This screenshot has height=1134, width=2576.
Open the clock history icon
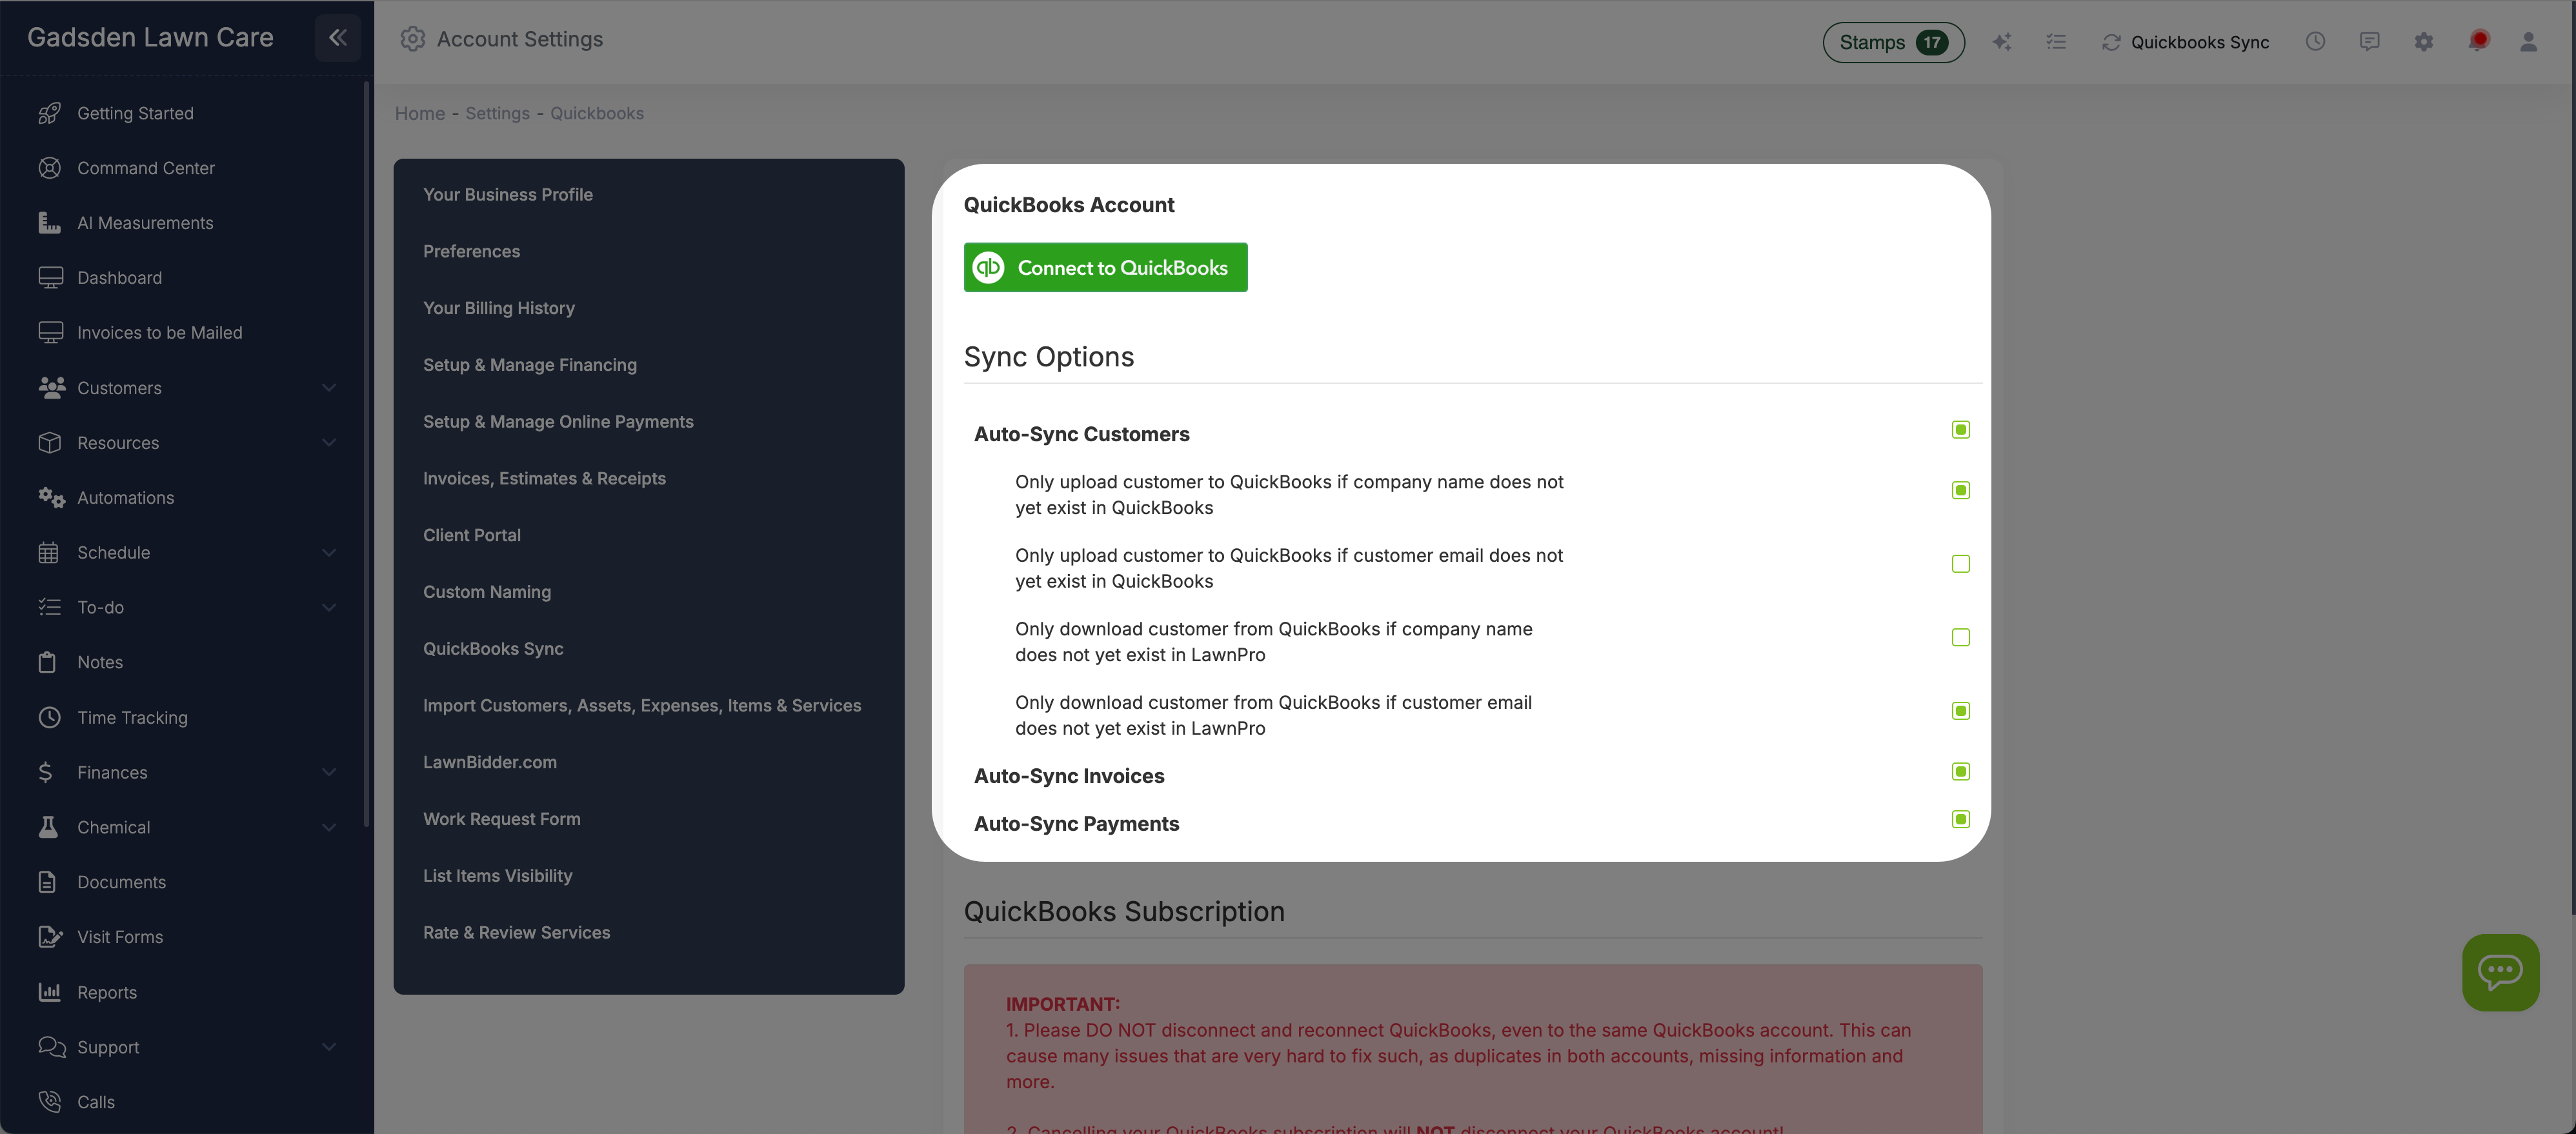click(x=2316, y=42)
